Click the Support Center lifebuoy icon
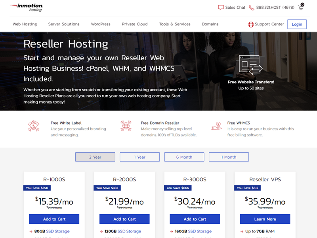317x238 pixels. [251, 25]
